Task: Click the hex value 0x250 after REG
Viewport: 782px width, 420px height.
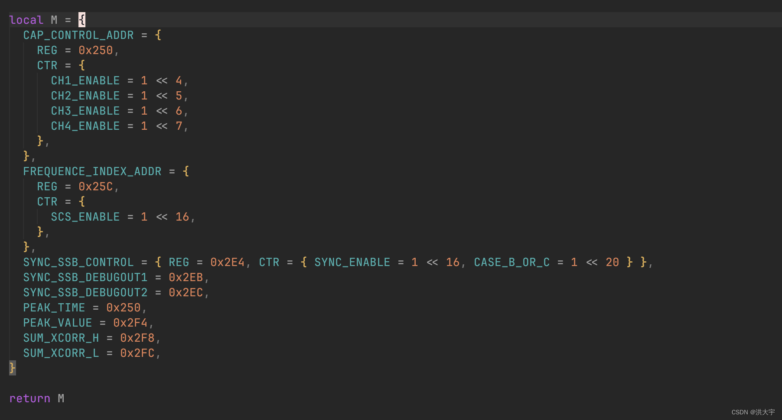Action: pyautogui.click(x=95, y=50)
